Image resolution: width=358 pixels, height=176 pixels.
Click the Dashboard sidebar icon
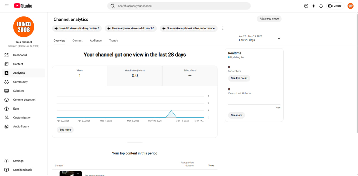click(7, 55)
